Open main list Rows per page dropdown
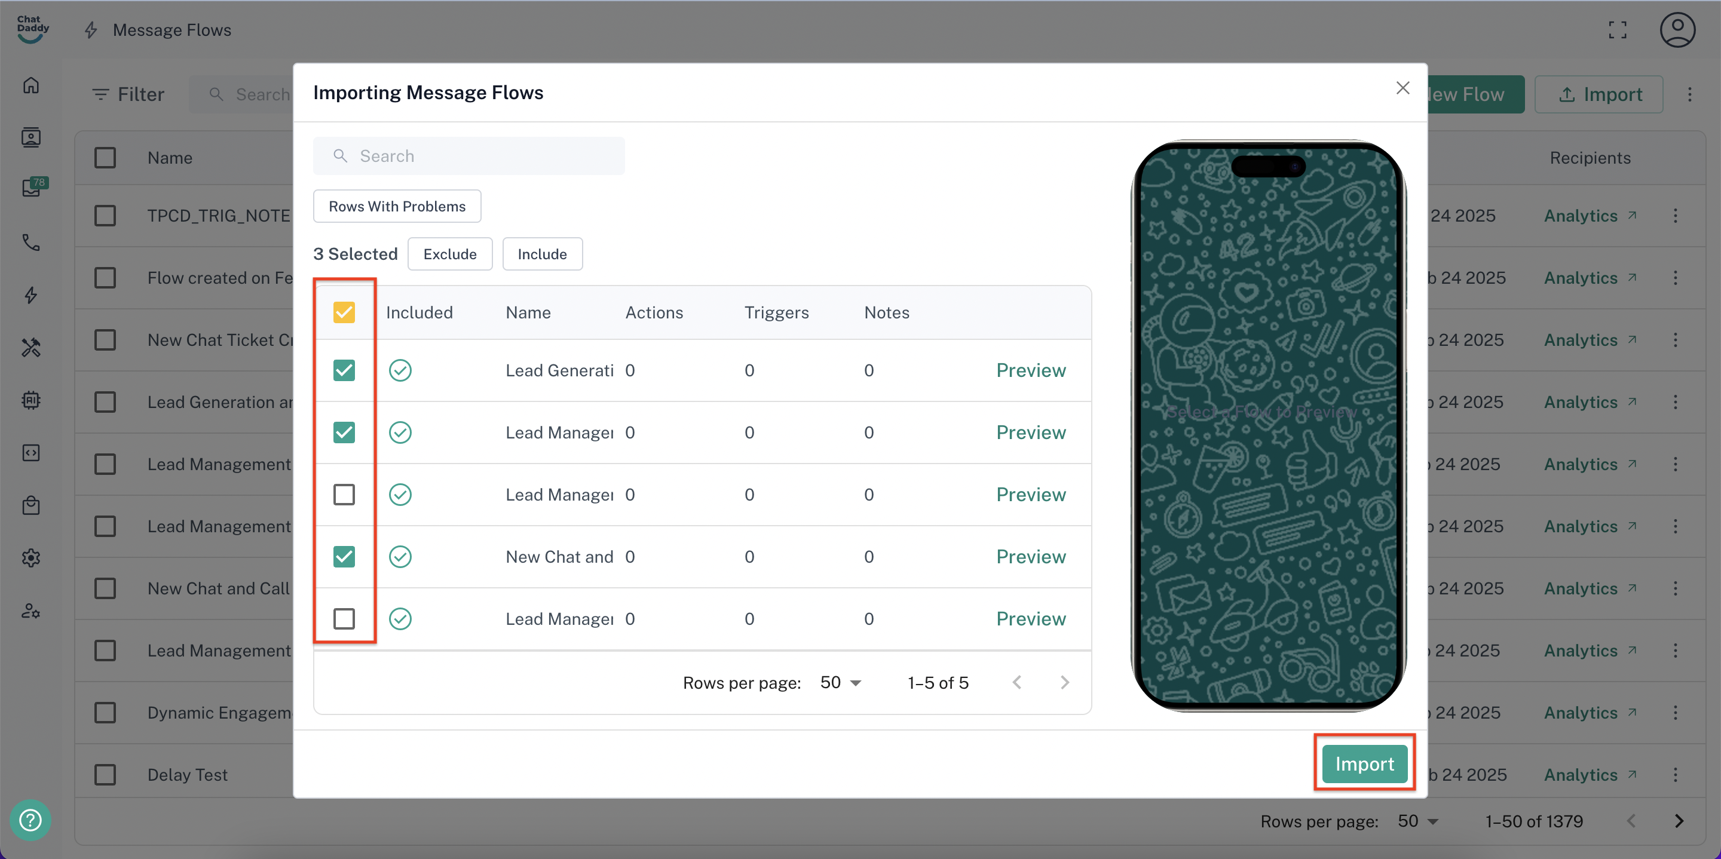Screen dimensions: 1721x859 coord(1417,821)
